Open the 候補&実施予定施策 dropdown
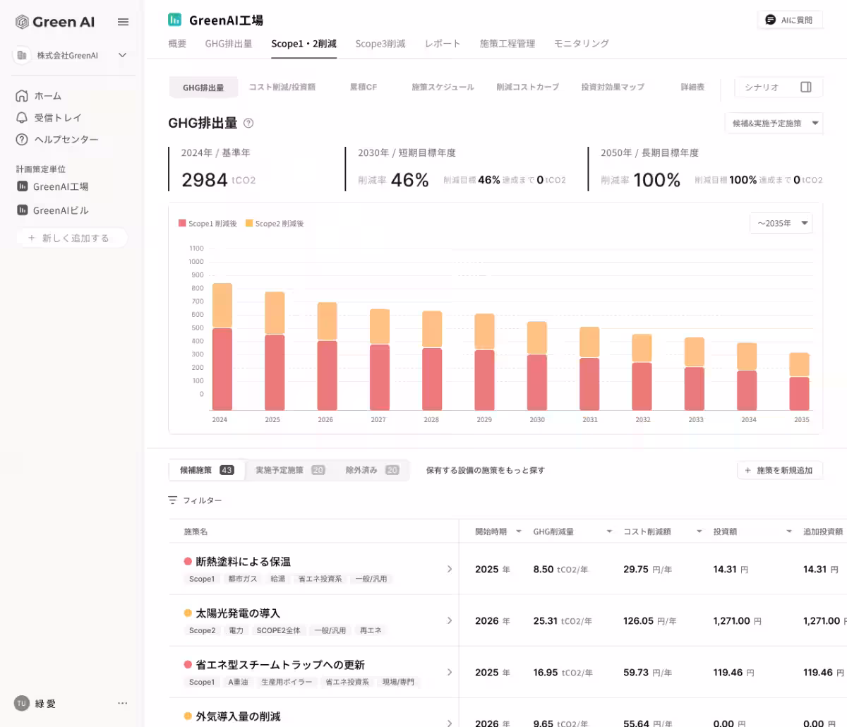 [x=774, y=123]
